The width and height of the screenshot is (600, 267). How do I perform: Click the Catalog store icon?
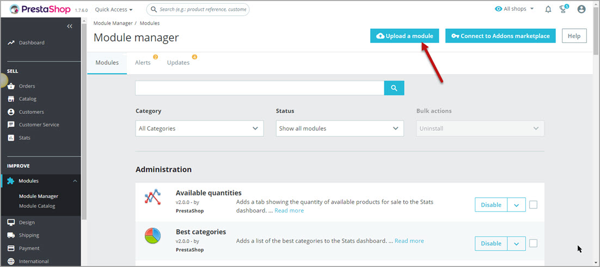tap(11, 99)
